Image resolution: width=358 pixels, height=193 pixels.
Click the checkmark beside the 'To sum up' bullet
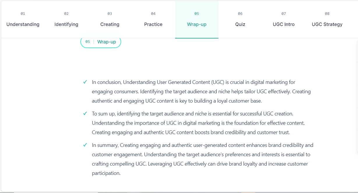85,113
